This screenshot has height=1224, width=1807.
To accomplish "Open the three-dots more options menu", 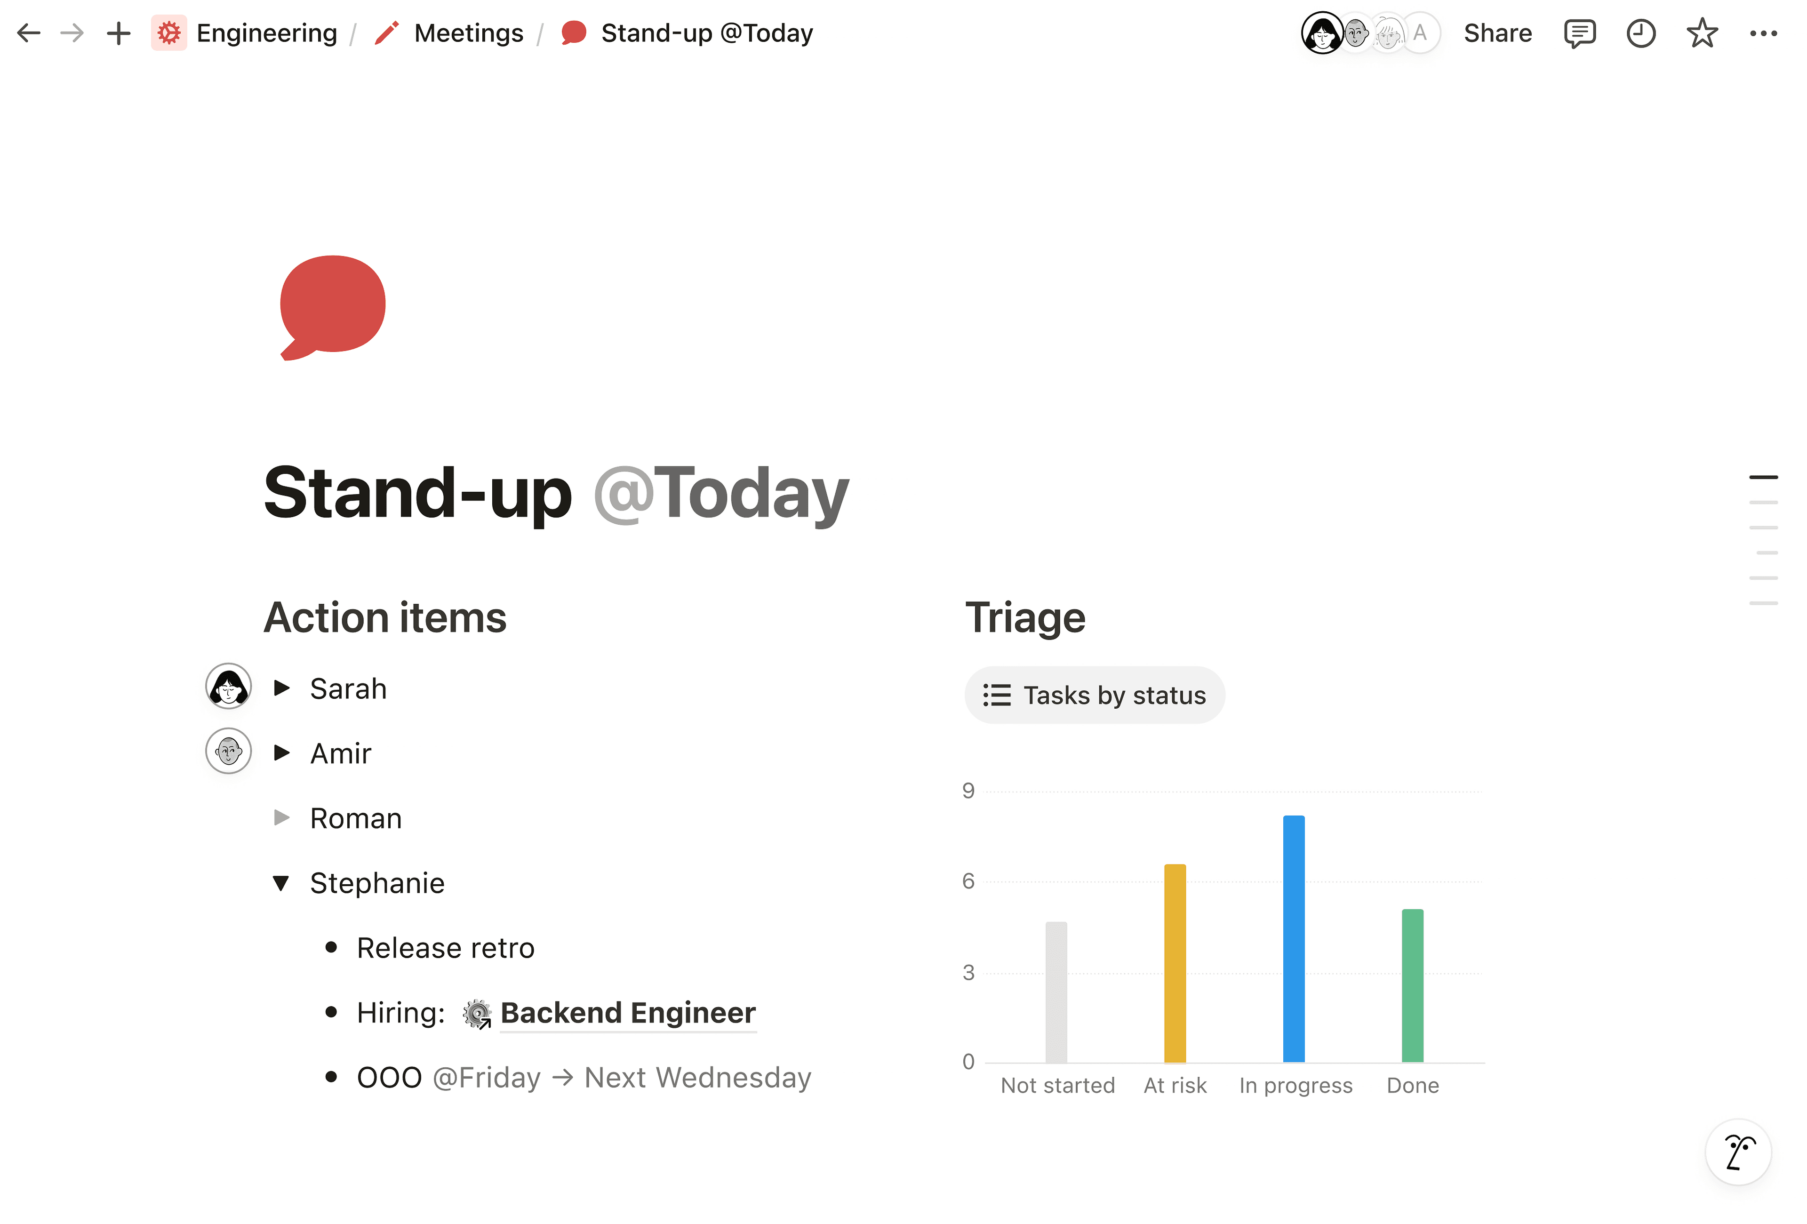I will click(x=1763, y=33).
